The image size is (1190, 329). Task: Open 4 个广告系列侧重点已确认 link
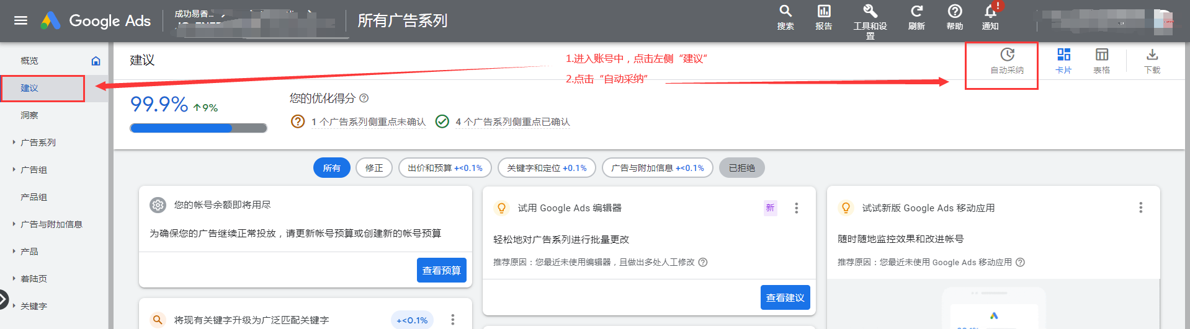[x=512, y=122]
